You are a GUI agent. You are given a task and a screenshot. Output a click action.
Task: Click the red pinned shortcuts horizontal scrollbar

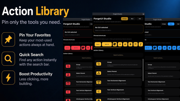(76, 51)
